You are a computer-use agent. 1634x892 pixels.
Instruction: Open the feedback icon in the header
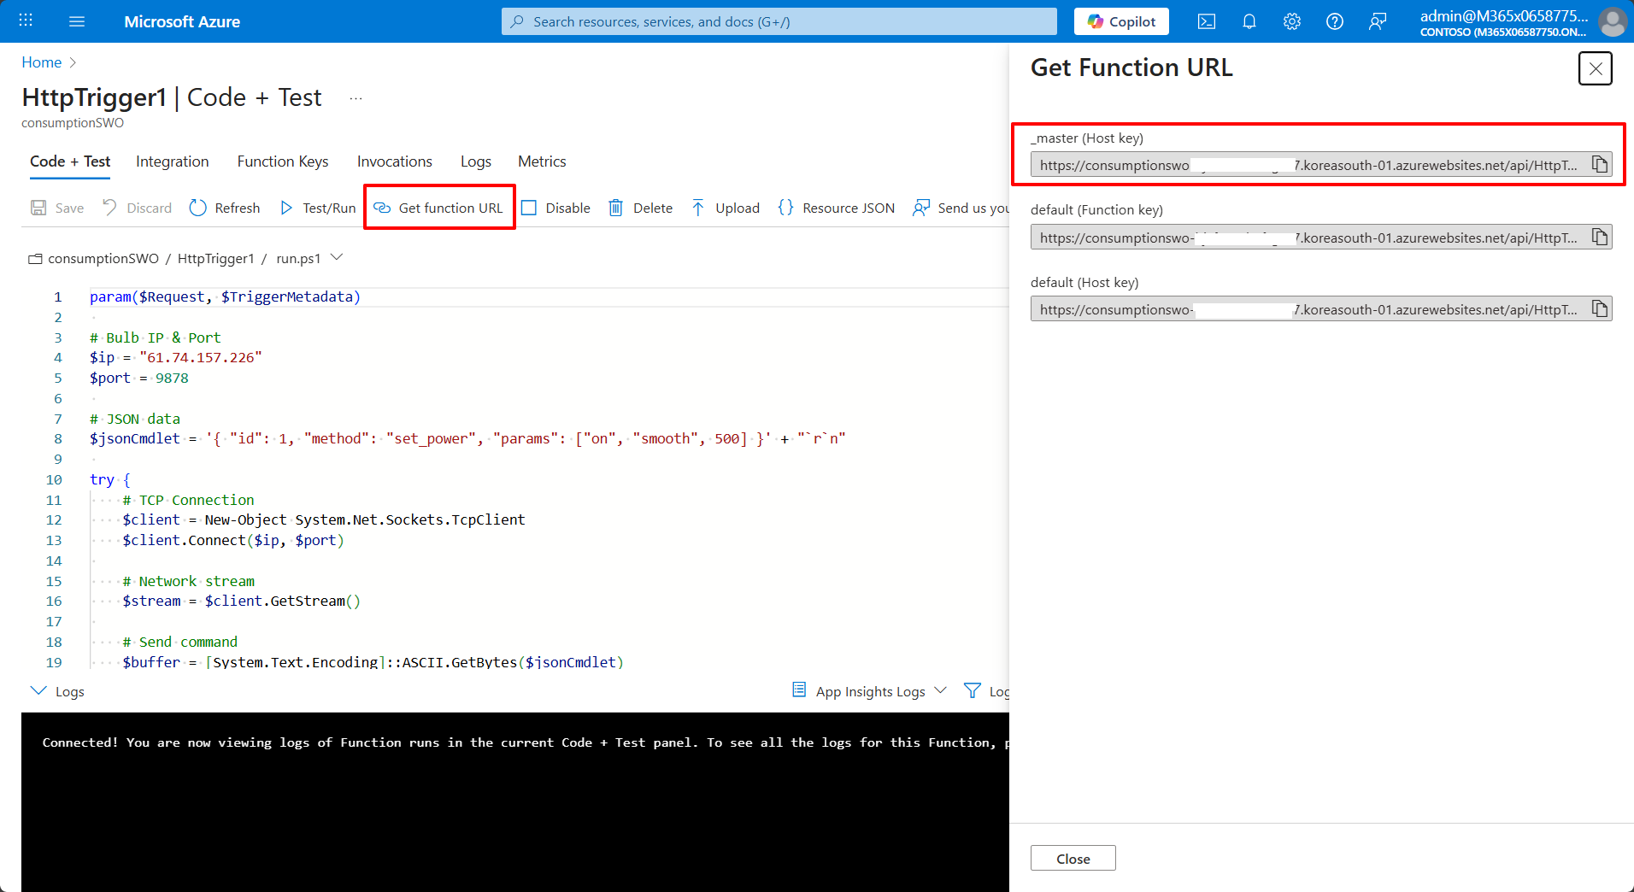(x=1378, y=21)
